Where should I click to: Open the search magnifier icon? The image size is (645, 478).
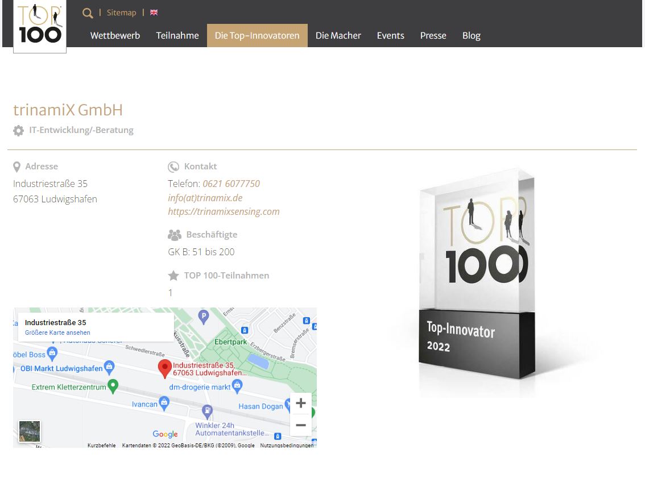pyautogui.click(x=88, y=13)
